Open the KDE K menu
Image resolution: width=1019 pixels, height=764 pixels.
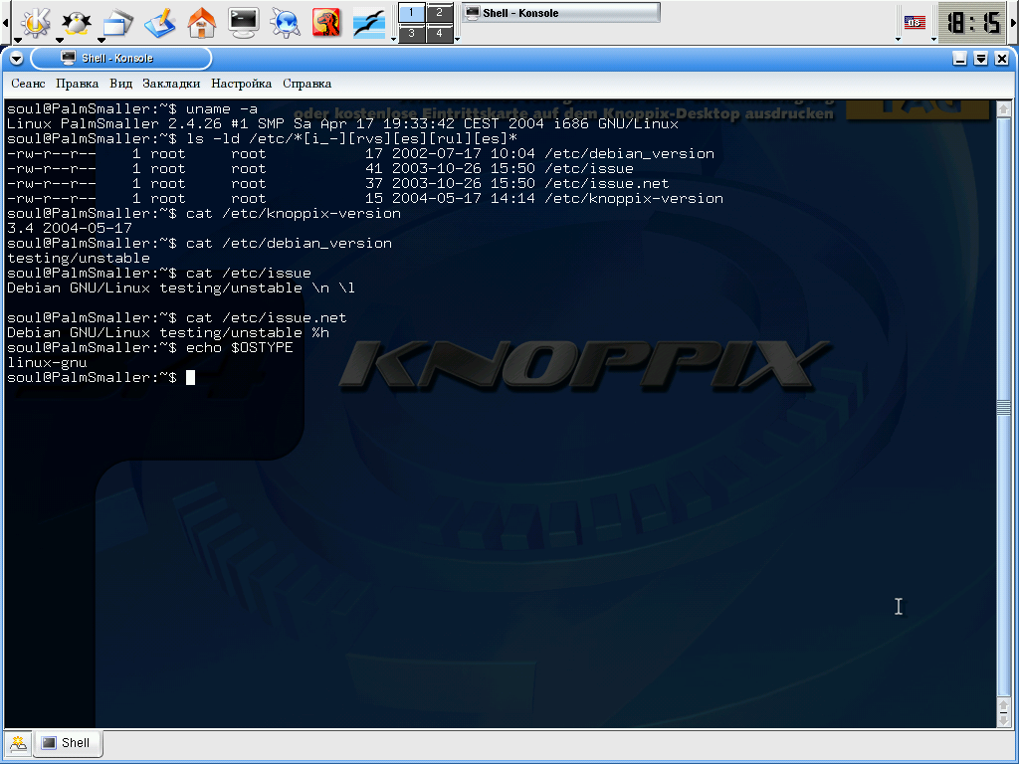pos(35,22)
